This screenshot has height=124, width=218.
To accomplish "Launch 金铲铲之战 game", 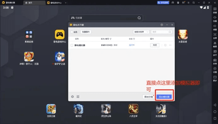I will (x=60, y=57).
